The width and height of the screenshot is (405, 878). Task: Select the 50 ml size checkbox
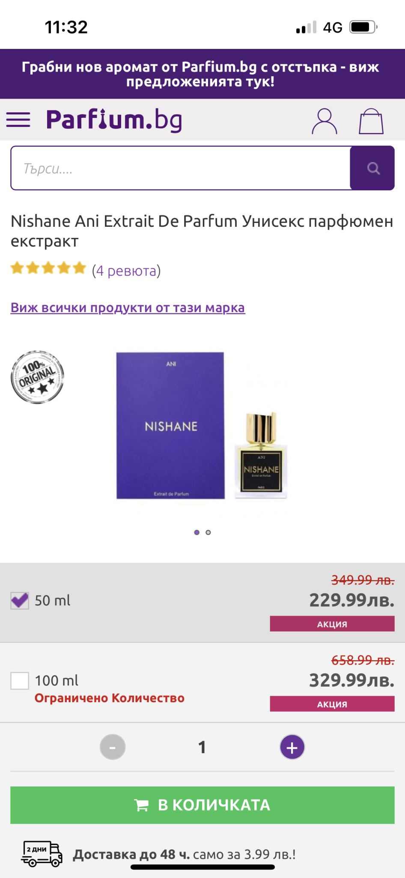20,600
